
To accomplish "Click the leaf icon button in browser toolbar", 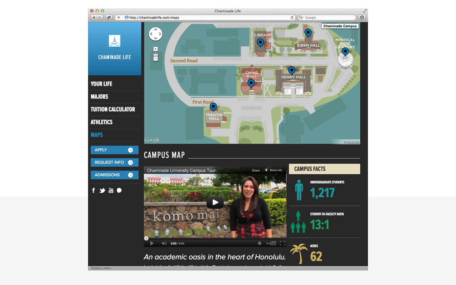I will [x=109, y=17].
